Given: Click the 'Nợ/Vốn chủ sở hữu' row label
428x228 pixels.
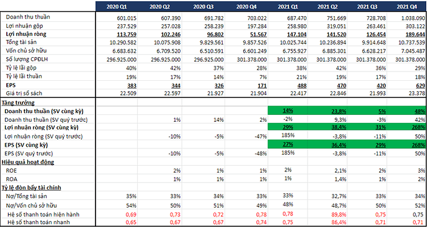Looking at the screenshot, I should pyautogui.click(x=31, y=205).
